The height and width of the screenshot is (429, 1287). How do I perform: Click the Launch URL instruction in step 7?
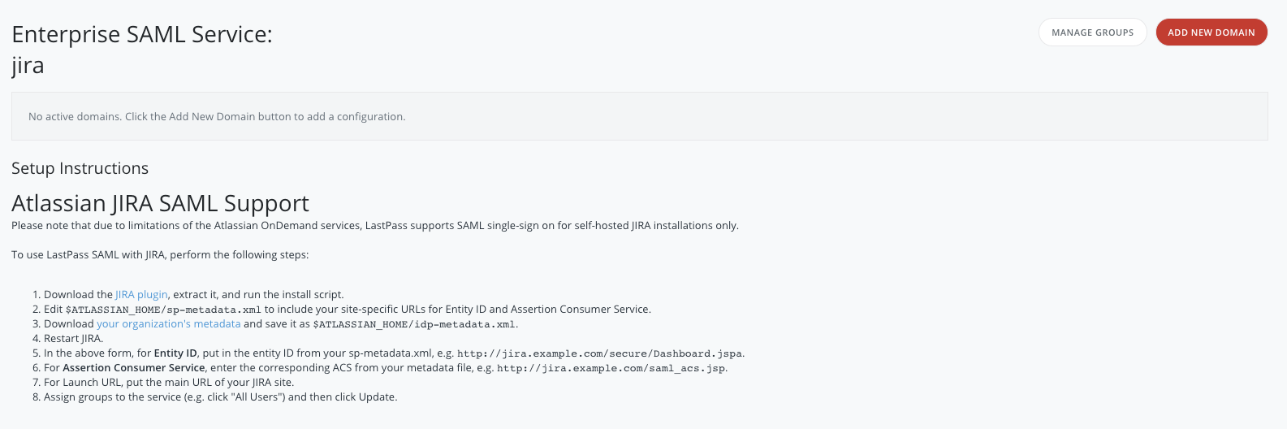[x=169, y=382]
